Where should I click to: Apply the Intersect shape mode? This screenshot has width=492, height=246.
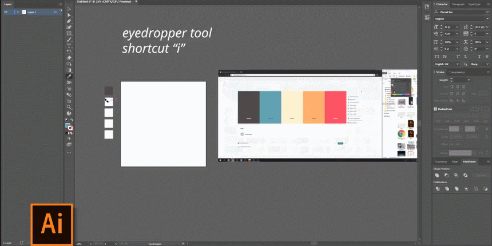(456, 176)
